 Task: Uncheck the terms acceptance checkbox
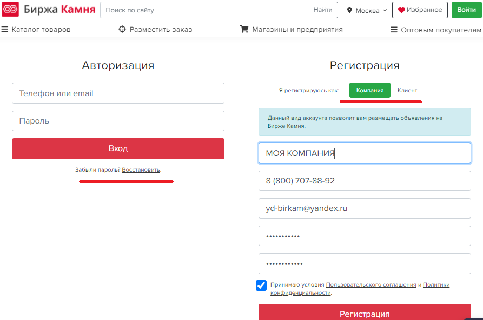(x=261, y=285)
